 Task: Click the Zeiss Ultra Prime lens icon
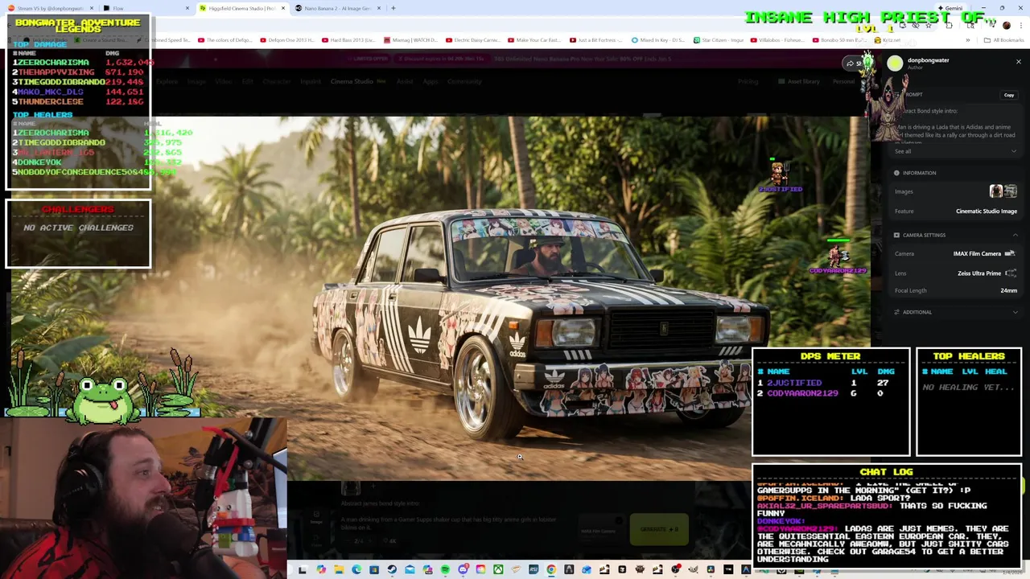(x=1011, y=273)
